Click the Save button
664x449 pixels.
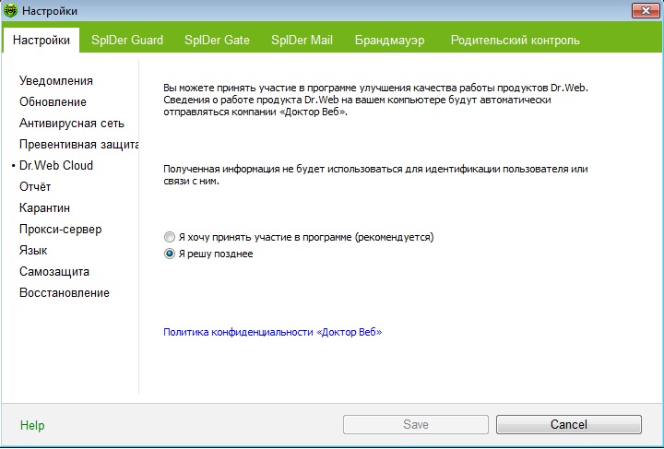[x=415, y=424]
